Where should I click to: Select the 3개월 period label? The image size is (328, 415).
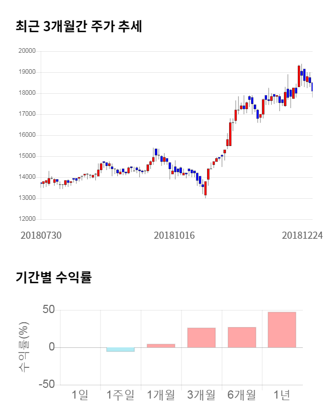(x=201, y=395)
